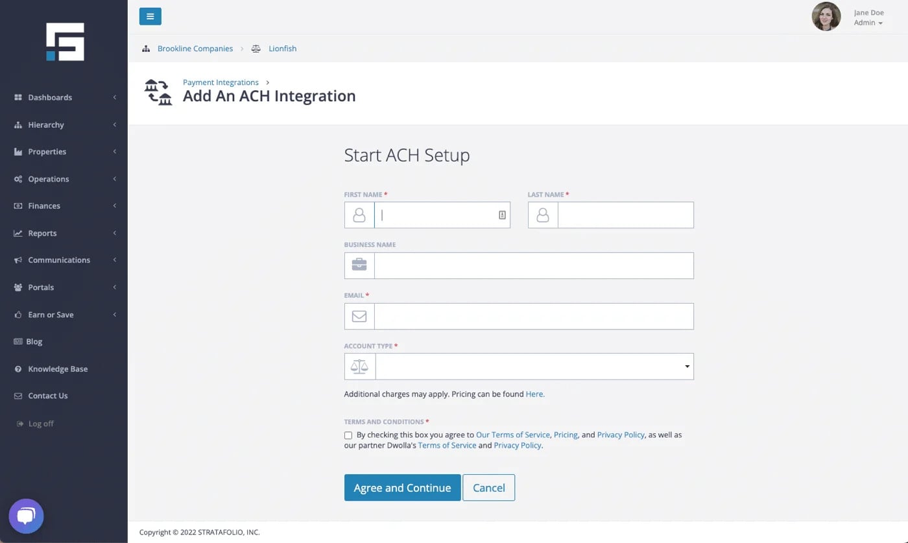908x543 pixels.
Task: Open Knowledge Base from the sidebar
Action: tap(57, 368)
